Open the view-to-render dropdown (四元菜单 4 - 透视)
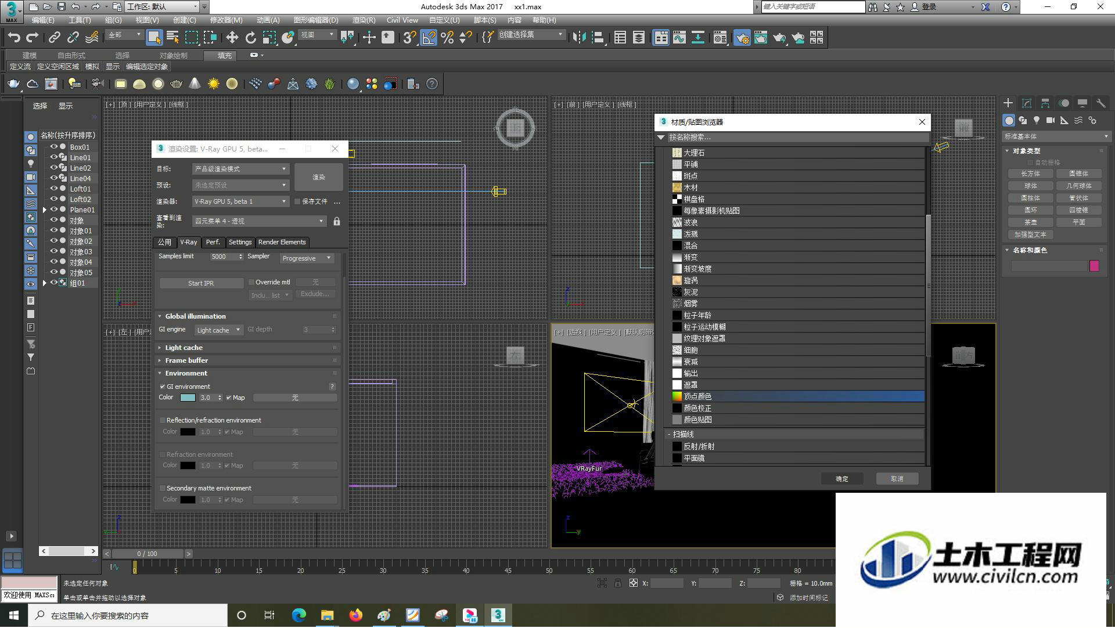1115x628 pixels. coord(259,222)
